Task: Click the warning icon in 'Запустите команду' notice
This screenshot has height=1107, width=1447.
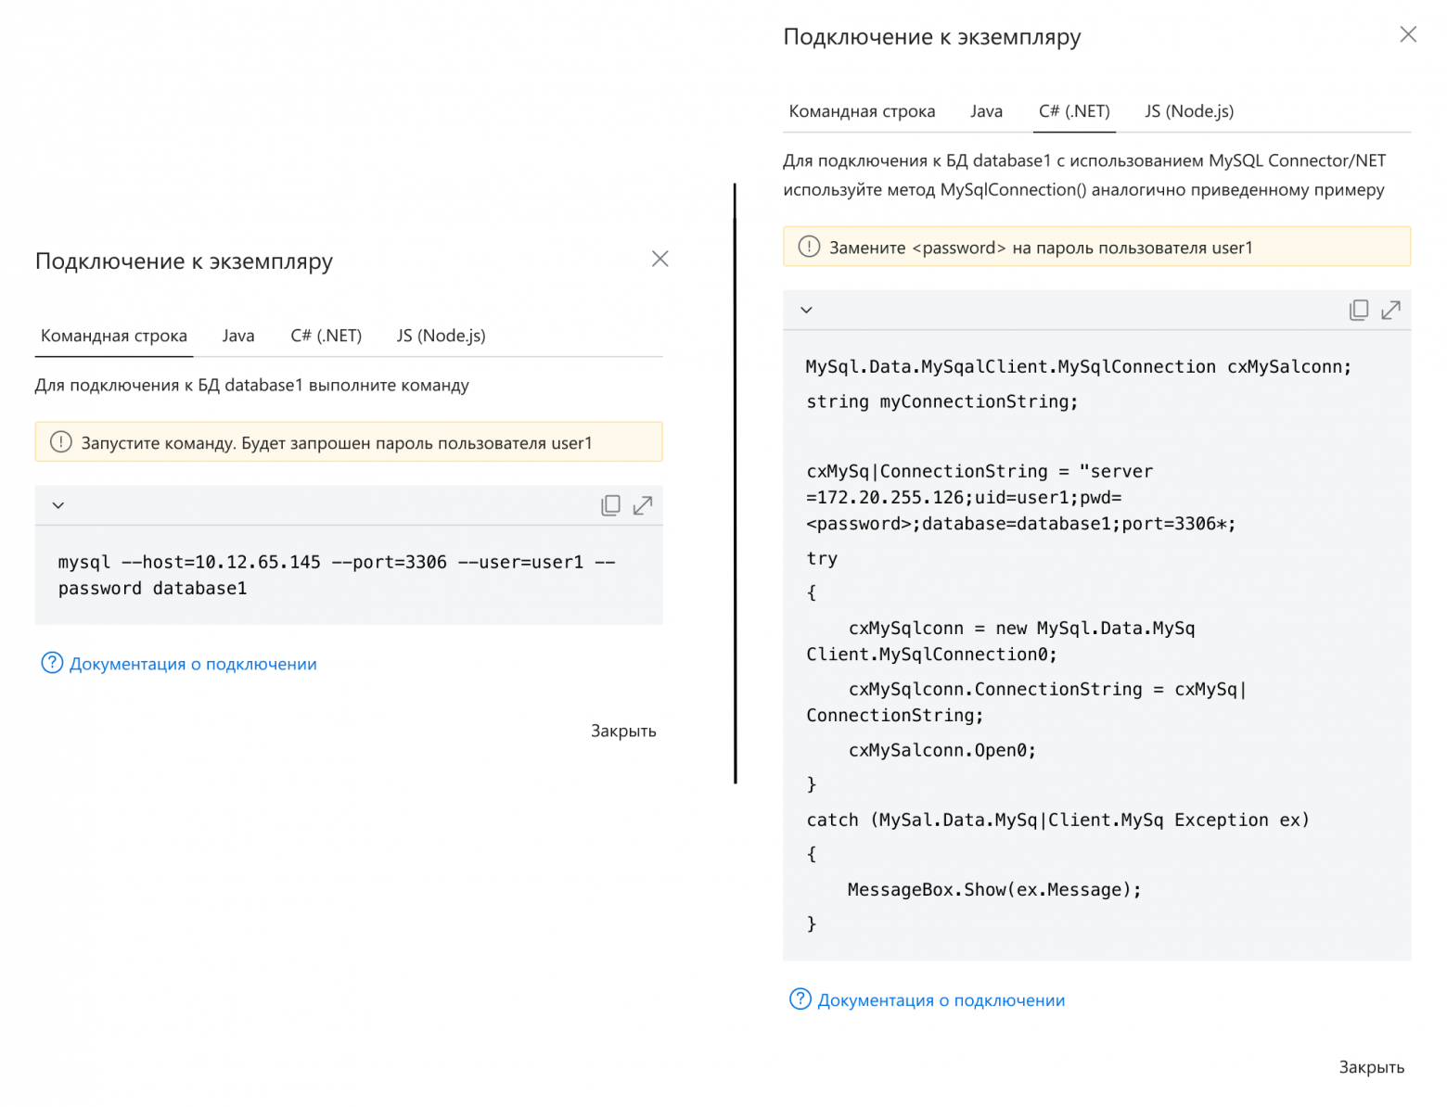Action: point(61,442)
